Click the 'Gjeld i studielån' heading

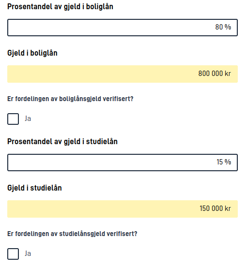[34, 188]
